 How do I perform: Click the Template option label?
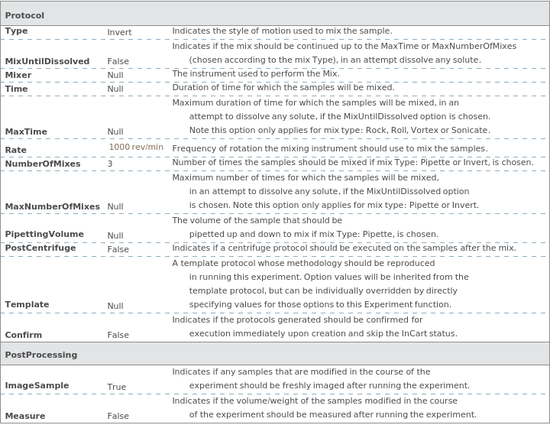(x=27, y=304)
